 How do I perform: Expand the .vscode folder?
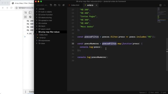41,9
